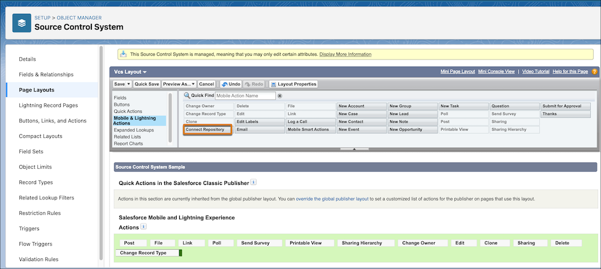
Task: Click the Edit Labels palette action
Action: [x=260, y=121]
